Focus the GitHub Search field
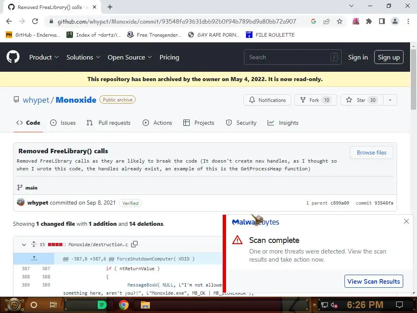417x313 pixels. tap(292, 57)
